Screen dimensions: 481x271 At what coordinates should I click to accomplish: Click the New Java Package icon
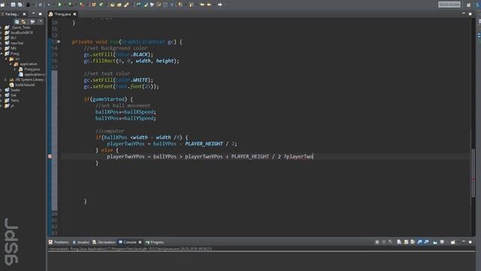tap(94, 5)
